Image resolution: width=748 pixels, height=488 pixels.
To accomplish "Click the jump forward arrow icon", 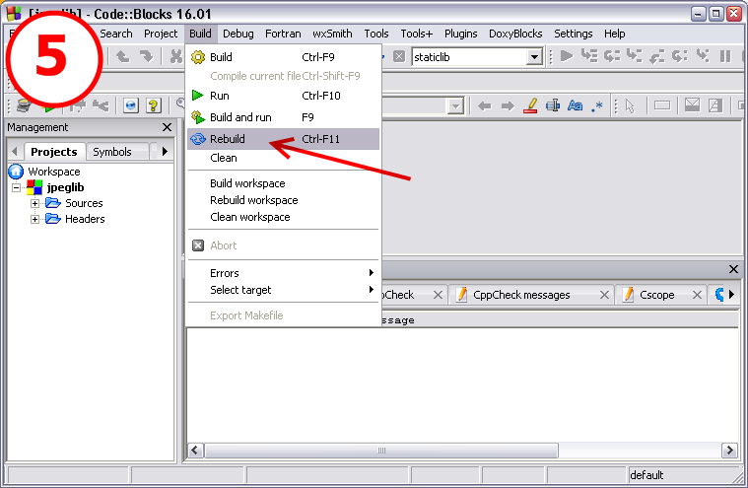I will pyautogui.click(x=508, y=105).
